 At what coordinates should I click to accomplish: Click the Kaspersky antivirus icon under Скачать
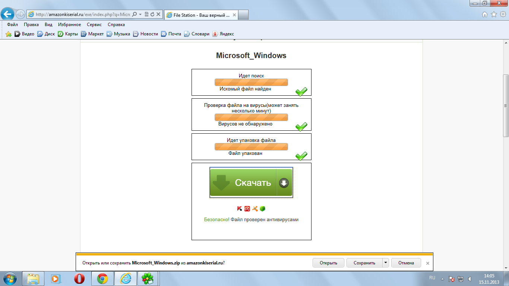(240, 209)
